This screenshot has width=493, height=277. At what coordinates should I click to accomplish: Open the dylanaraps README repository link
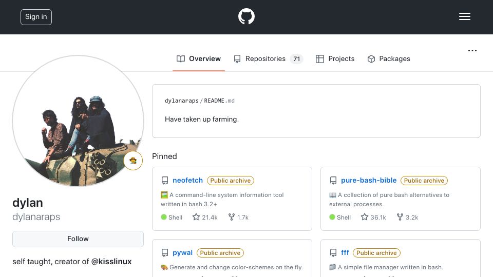[x=181, y=101]
